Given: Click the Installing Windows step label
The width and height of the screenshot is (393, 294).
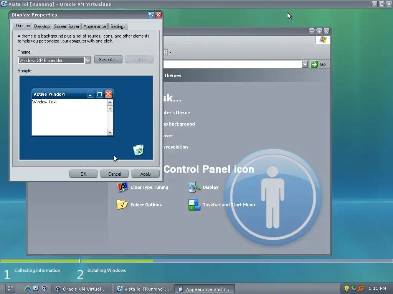Looking at the screenshot, I should (x=107, y=270).
